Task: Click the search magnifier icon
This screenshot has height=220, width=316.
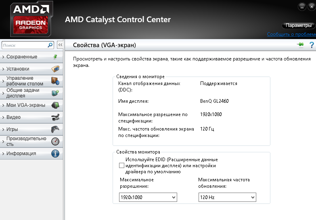Action: pyautogui.click(x=50, y=45)
